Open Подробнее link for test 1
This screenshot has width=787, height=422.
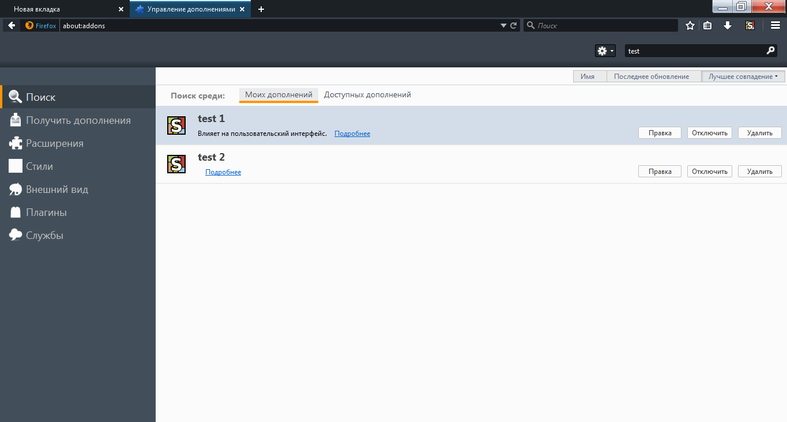coord(352,133)
